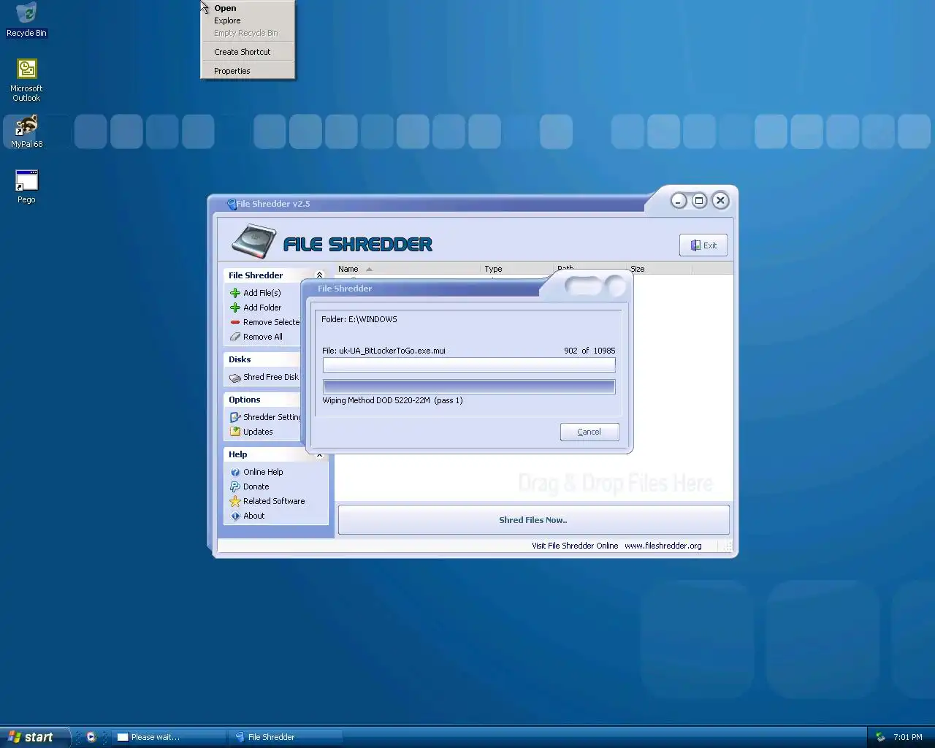Choose Explore in the context menu
The width and height of the screenshot is (935, 748).
(x=248, y=20)
